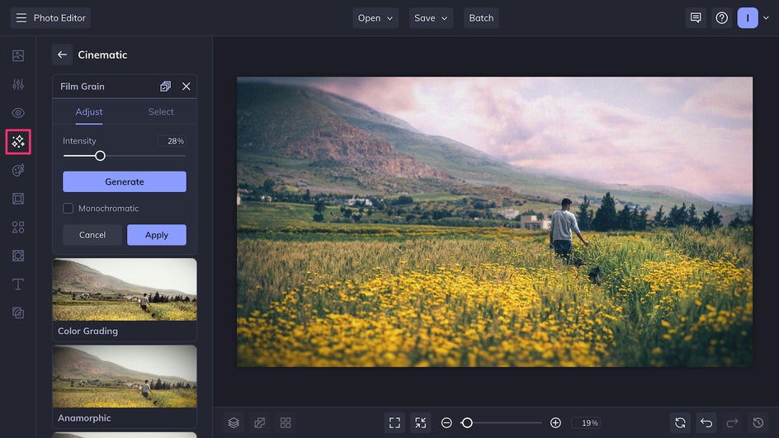Open the Save dropdown menu
The image size is (779, 438).
(431, 18)
